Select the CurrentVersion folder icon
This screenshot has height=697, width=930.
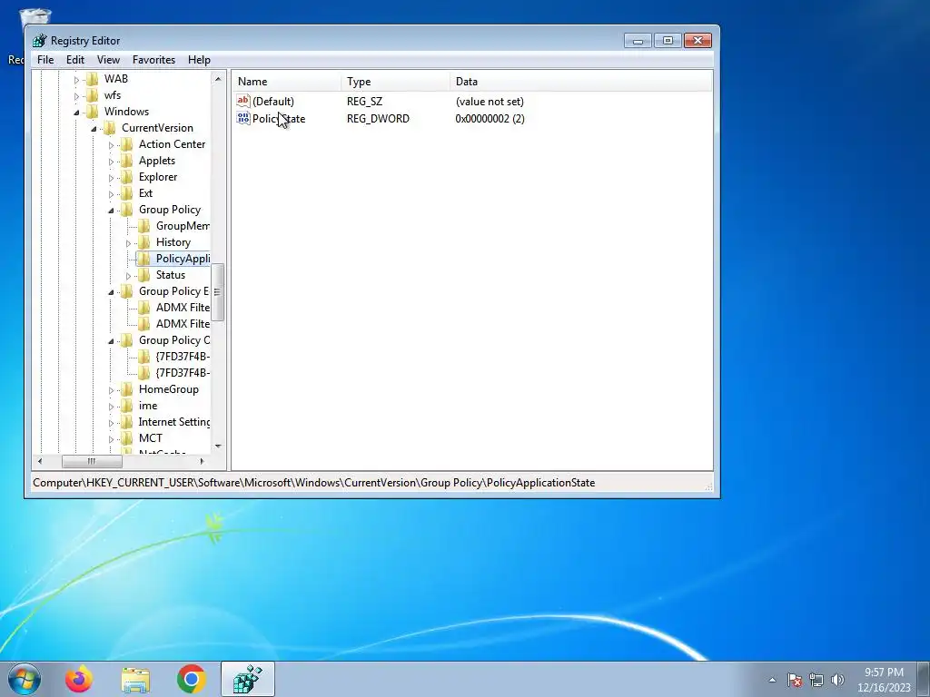pyautogui.click(x=109, y=128)
